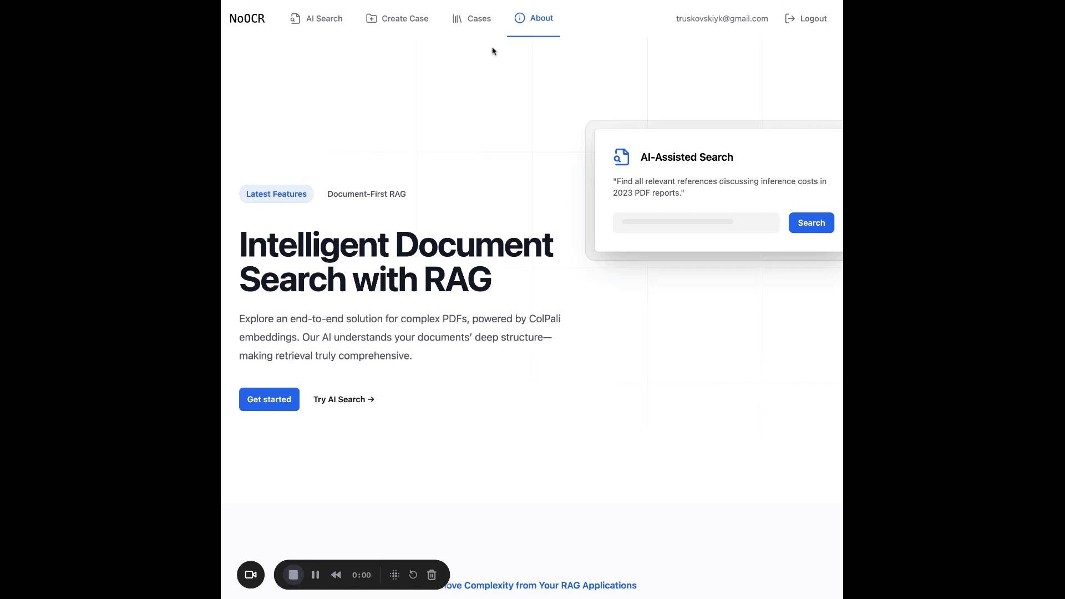
Task: Open AI Search from the navigation bar
Action: (316, 18)
